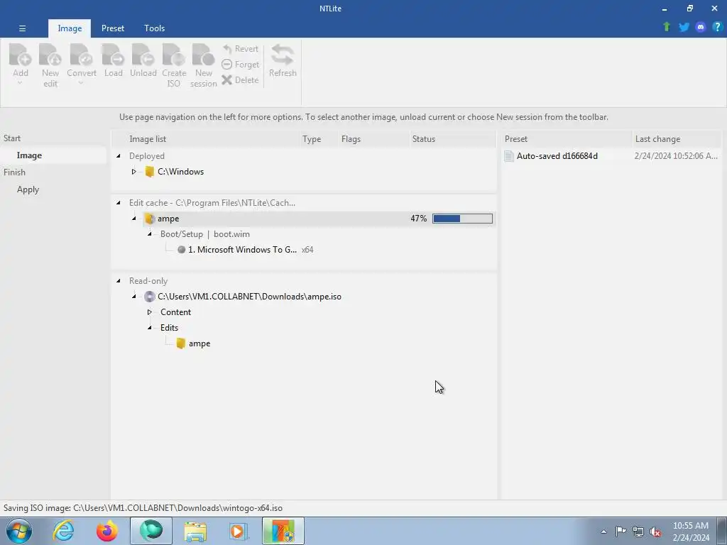Click the taskbar clock showing 10:55 AM
727x545 pixels.
tap(691, 532)
